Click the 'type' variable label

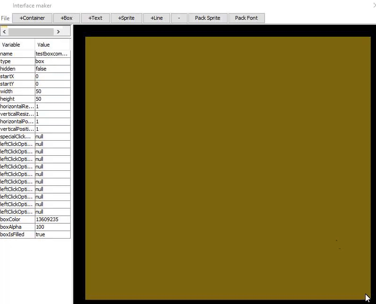pos(5,61)
